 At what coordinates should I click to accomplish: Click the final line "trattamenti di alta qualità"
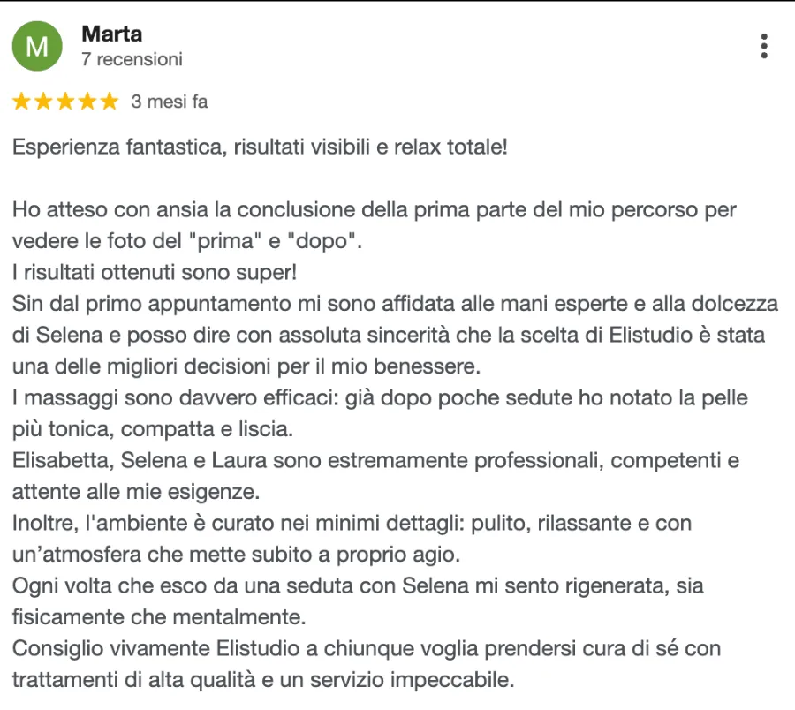[x=263, y=680]
